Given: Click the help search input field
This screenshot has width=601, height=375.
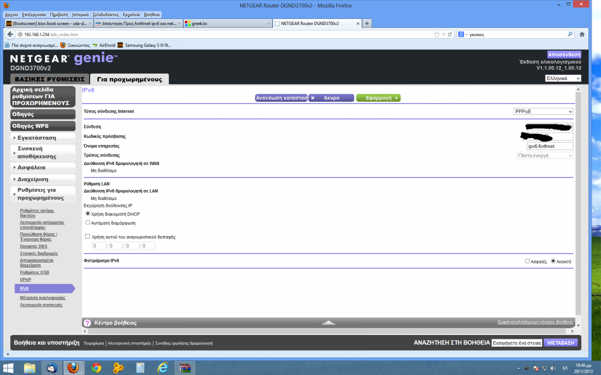Looking at the screenshot, I should point(516,343).
